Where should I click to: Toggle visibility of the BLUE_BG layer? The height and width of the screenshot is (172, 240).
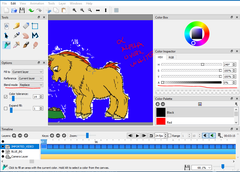3,152
